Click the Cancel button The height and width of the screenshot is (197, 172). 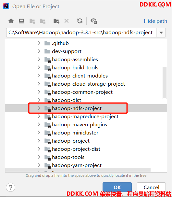pos(151,187)
